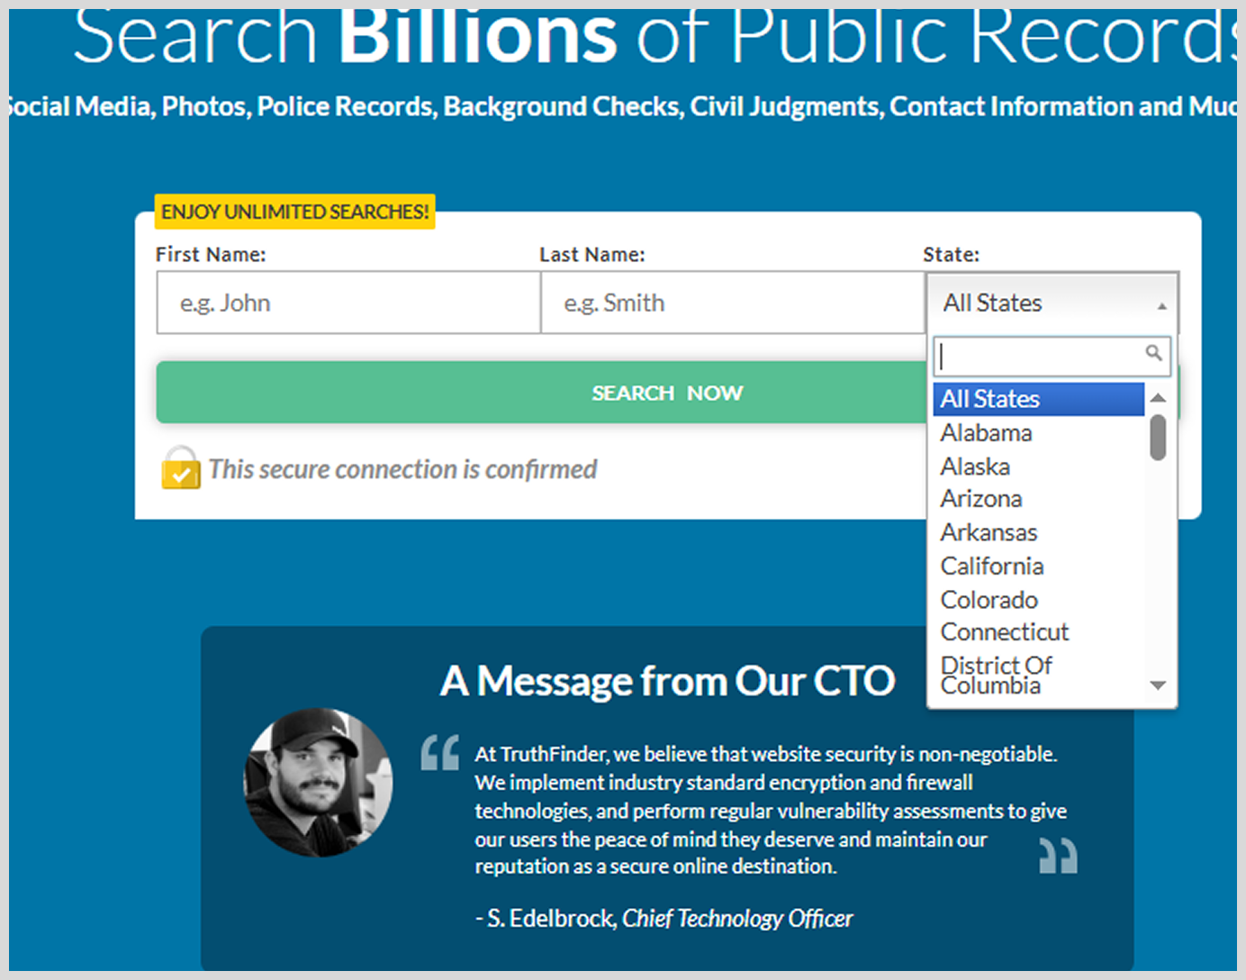Click the state search box in dropdown
Image resolution: width=1246 pixels, height=980 pixels.
(1052, 356)
